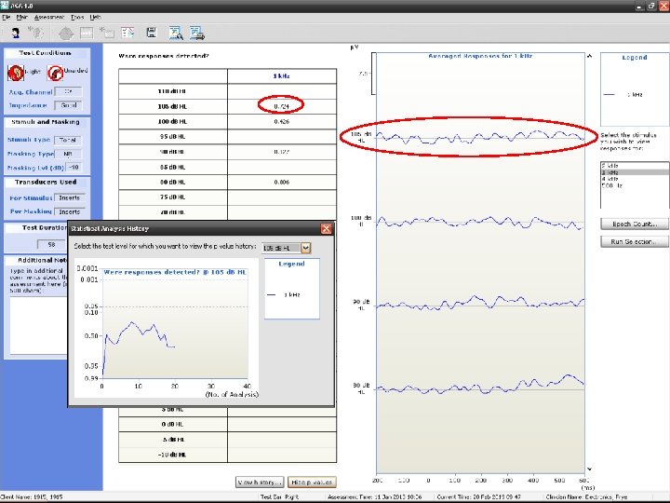Open the Tools menu
670x503 pixels.
(77, 17)
